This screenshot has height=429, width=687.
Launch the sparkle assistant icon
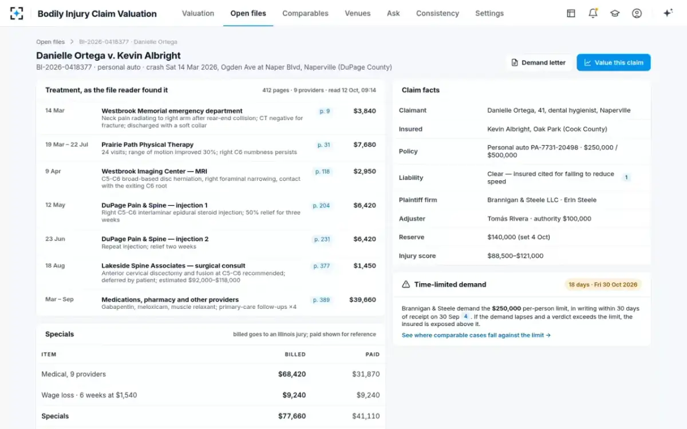668,13
